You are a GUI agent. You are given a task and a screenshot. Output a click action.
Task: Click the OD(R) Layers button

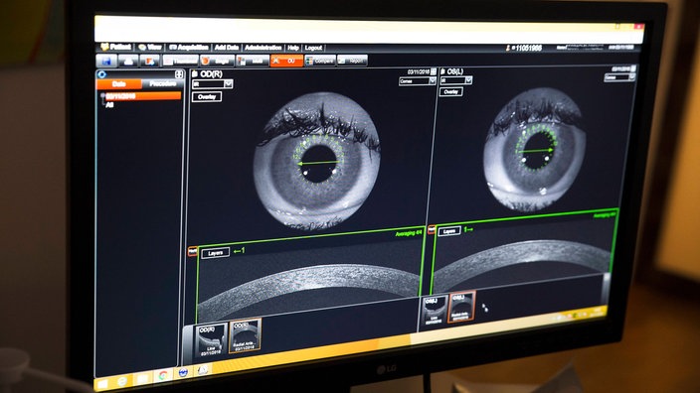pyautogui.click(x=215, y=253)
